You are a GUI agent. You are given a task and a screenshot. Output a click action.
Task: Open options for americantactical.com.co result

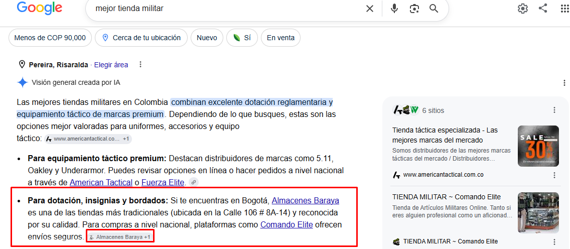[x=554, y=175]
